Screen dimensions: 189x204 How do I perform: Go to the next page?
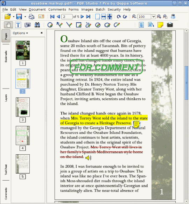[82, 16]
